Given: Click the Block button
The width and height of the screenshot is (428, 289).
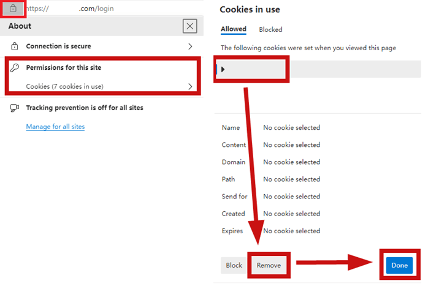Looking at the screenshot, I should (234, 265).
